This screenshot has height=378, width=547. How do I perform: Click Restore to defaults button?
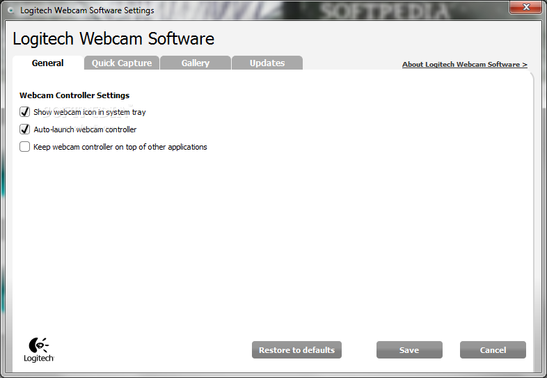[296, 349]
